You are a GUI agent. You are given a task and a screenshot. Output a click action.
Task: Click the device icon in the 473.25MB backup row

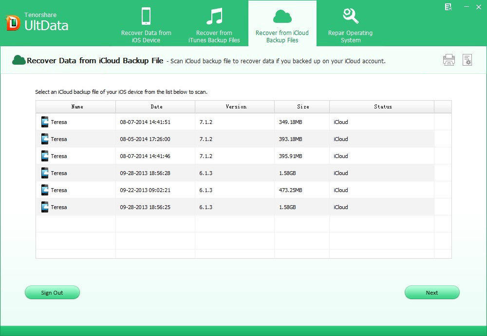[x=45, y=190]
